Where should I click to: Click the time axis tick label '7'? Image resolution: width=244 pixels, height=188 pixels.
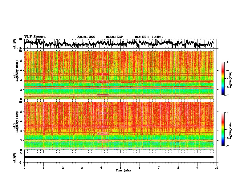point(159,168)
